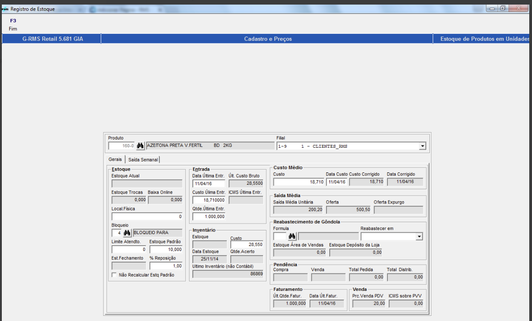Click the Estoque Atual field
Screen dimensions: 532x321
[x=147, y=183]
